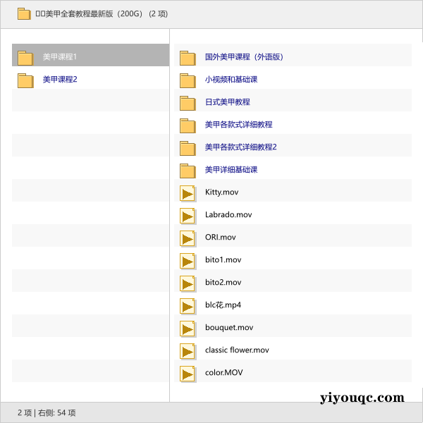Open the 美甲详细基础课 folder
This screenshot has width=423, height=423.
pyautogui.click(x=231, y=170)
